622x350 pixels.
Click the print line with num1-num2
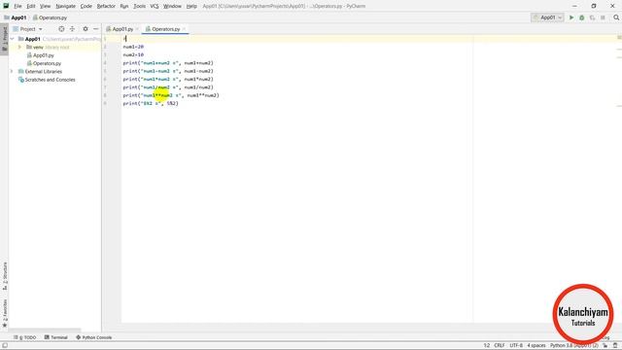168,71
